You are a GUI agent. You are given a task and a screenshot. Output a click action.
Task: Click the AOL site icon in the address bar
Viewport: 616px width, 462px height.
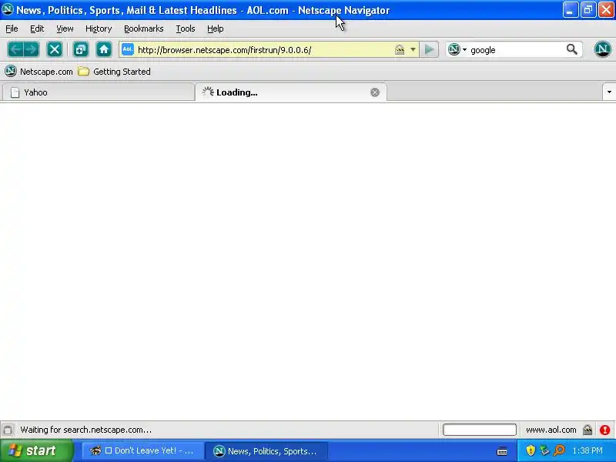click(127, 49)
